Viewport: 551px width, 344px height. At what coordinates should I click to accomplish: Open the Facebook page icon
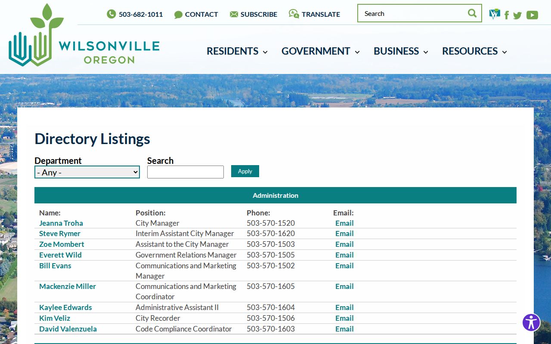[x=507, y=15]
